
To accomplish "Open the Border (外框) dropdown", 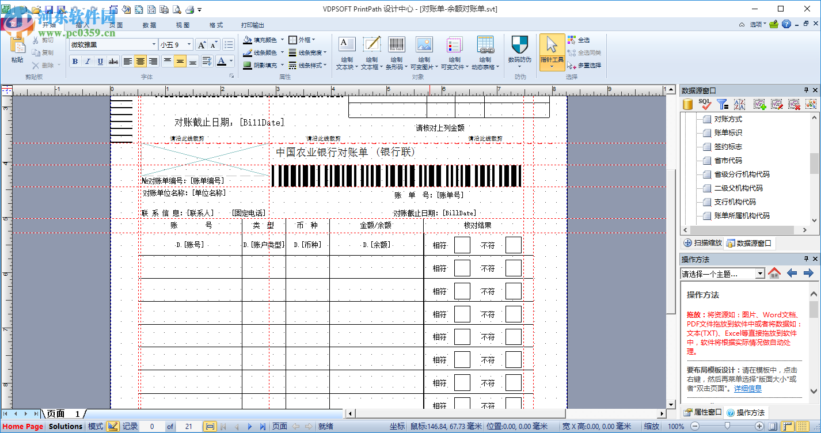I will click(x=302, y=40).
